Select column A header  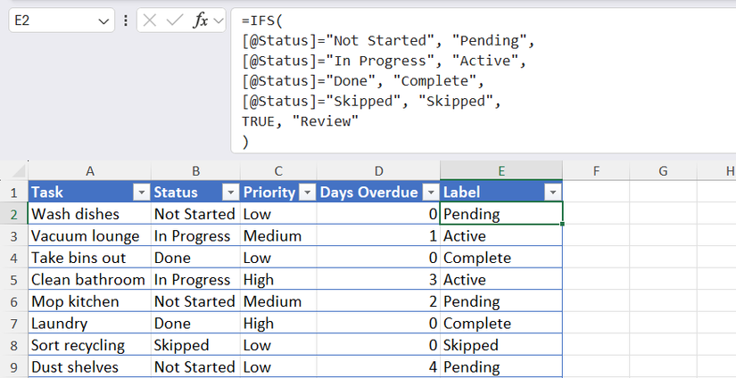point(89,171)
